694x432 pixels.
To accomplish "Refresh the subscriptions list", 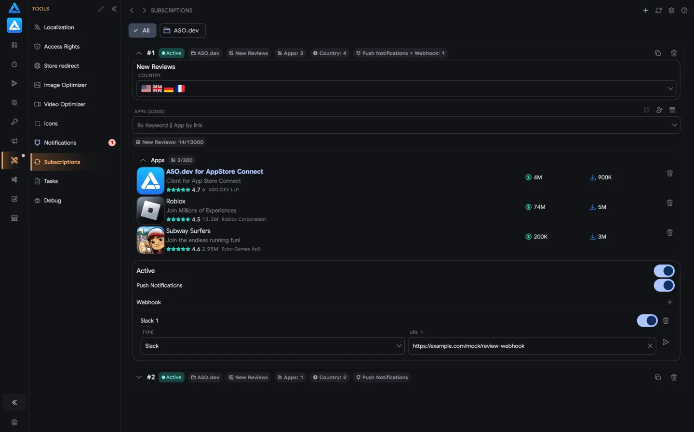I will [x=658, y=10].
